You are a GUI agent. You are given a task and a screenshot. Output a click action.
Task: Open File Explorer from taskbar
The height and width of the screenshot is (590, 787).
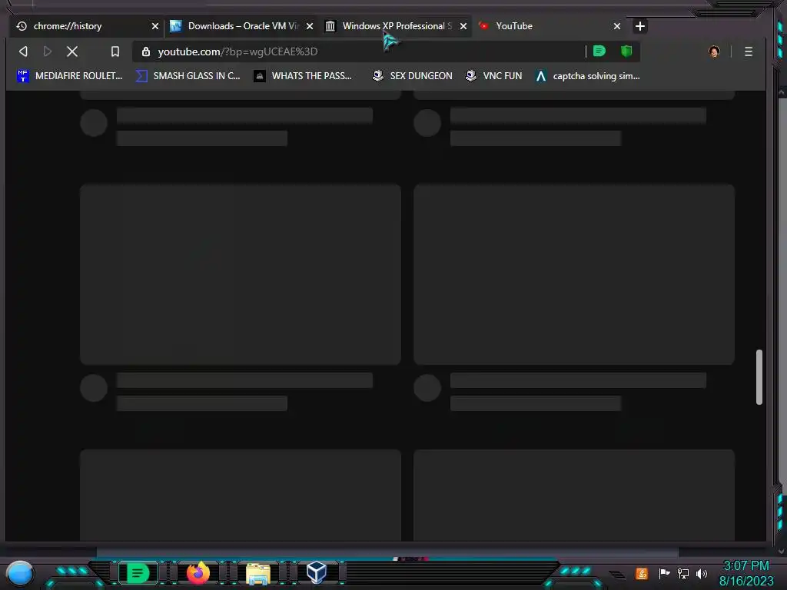(x=258, y=573)
